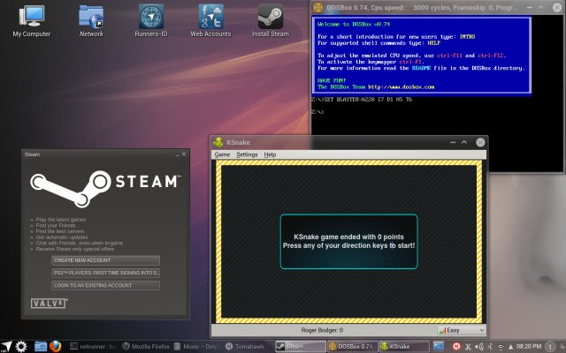Expand the Easy difficulty dropdown
Image resolution: width=566 pixels, height=353 pixels.
click(x=460, y=330)
